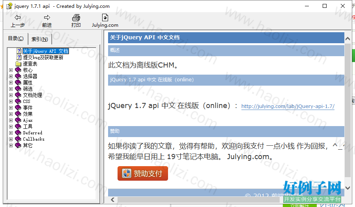Click the book icon beside 选择器
355x207 pixels.
(x=18, y=77)
